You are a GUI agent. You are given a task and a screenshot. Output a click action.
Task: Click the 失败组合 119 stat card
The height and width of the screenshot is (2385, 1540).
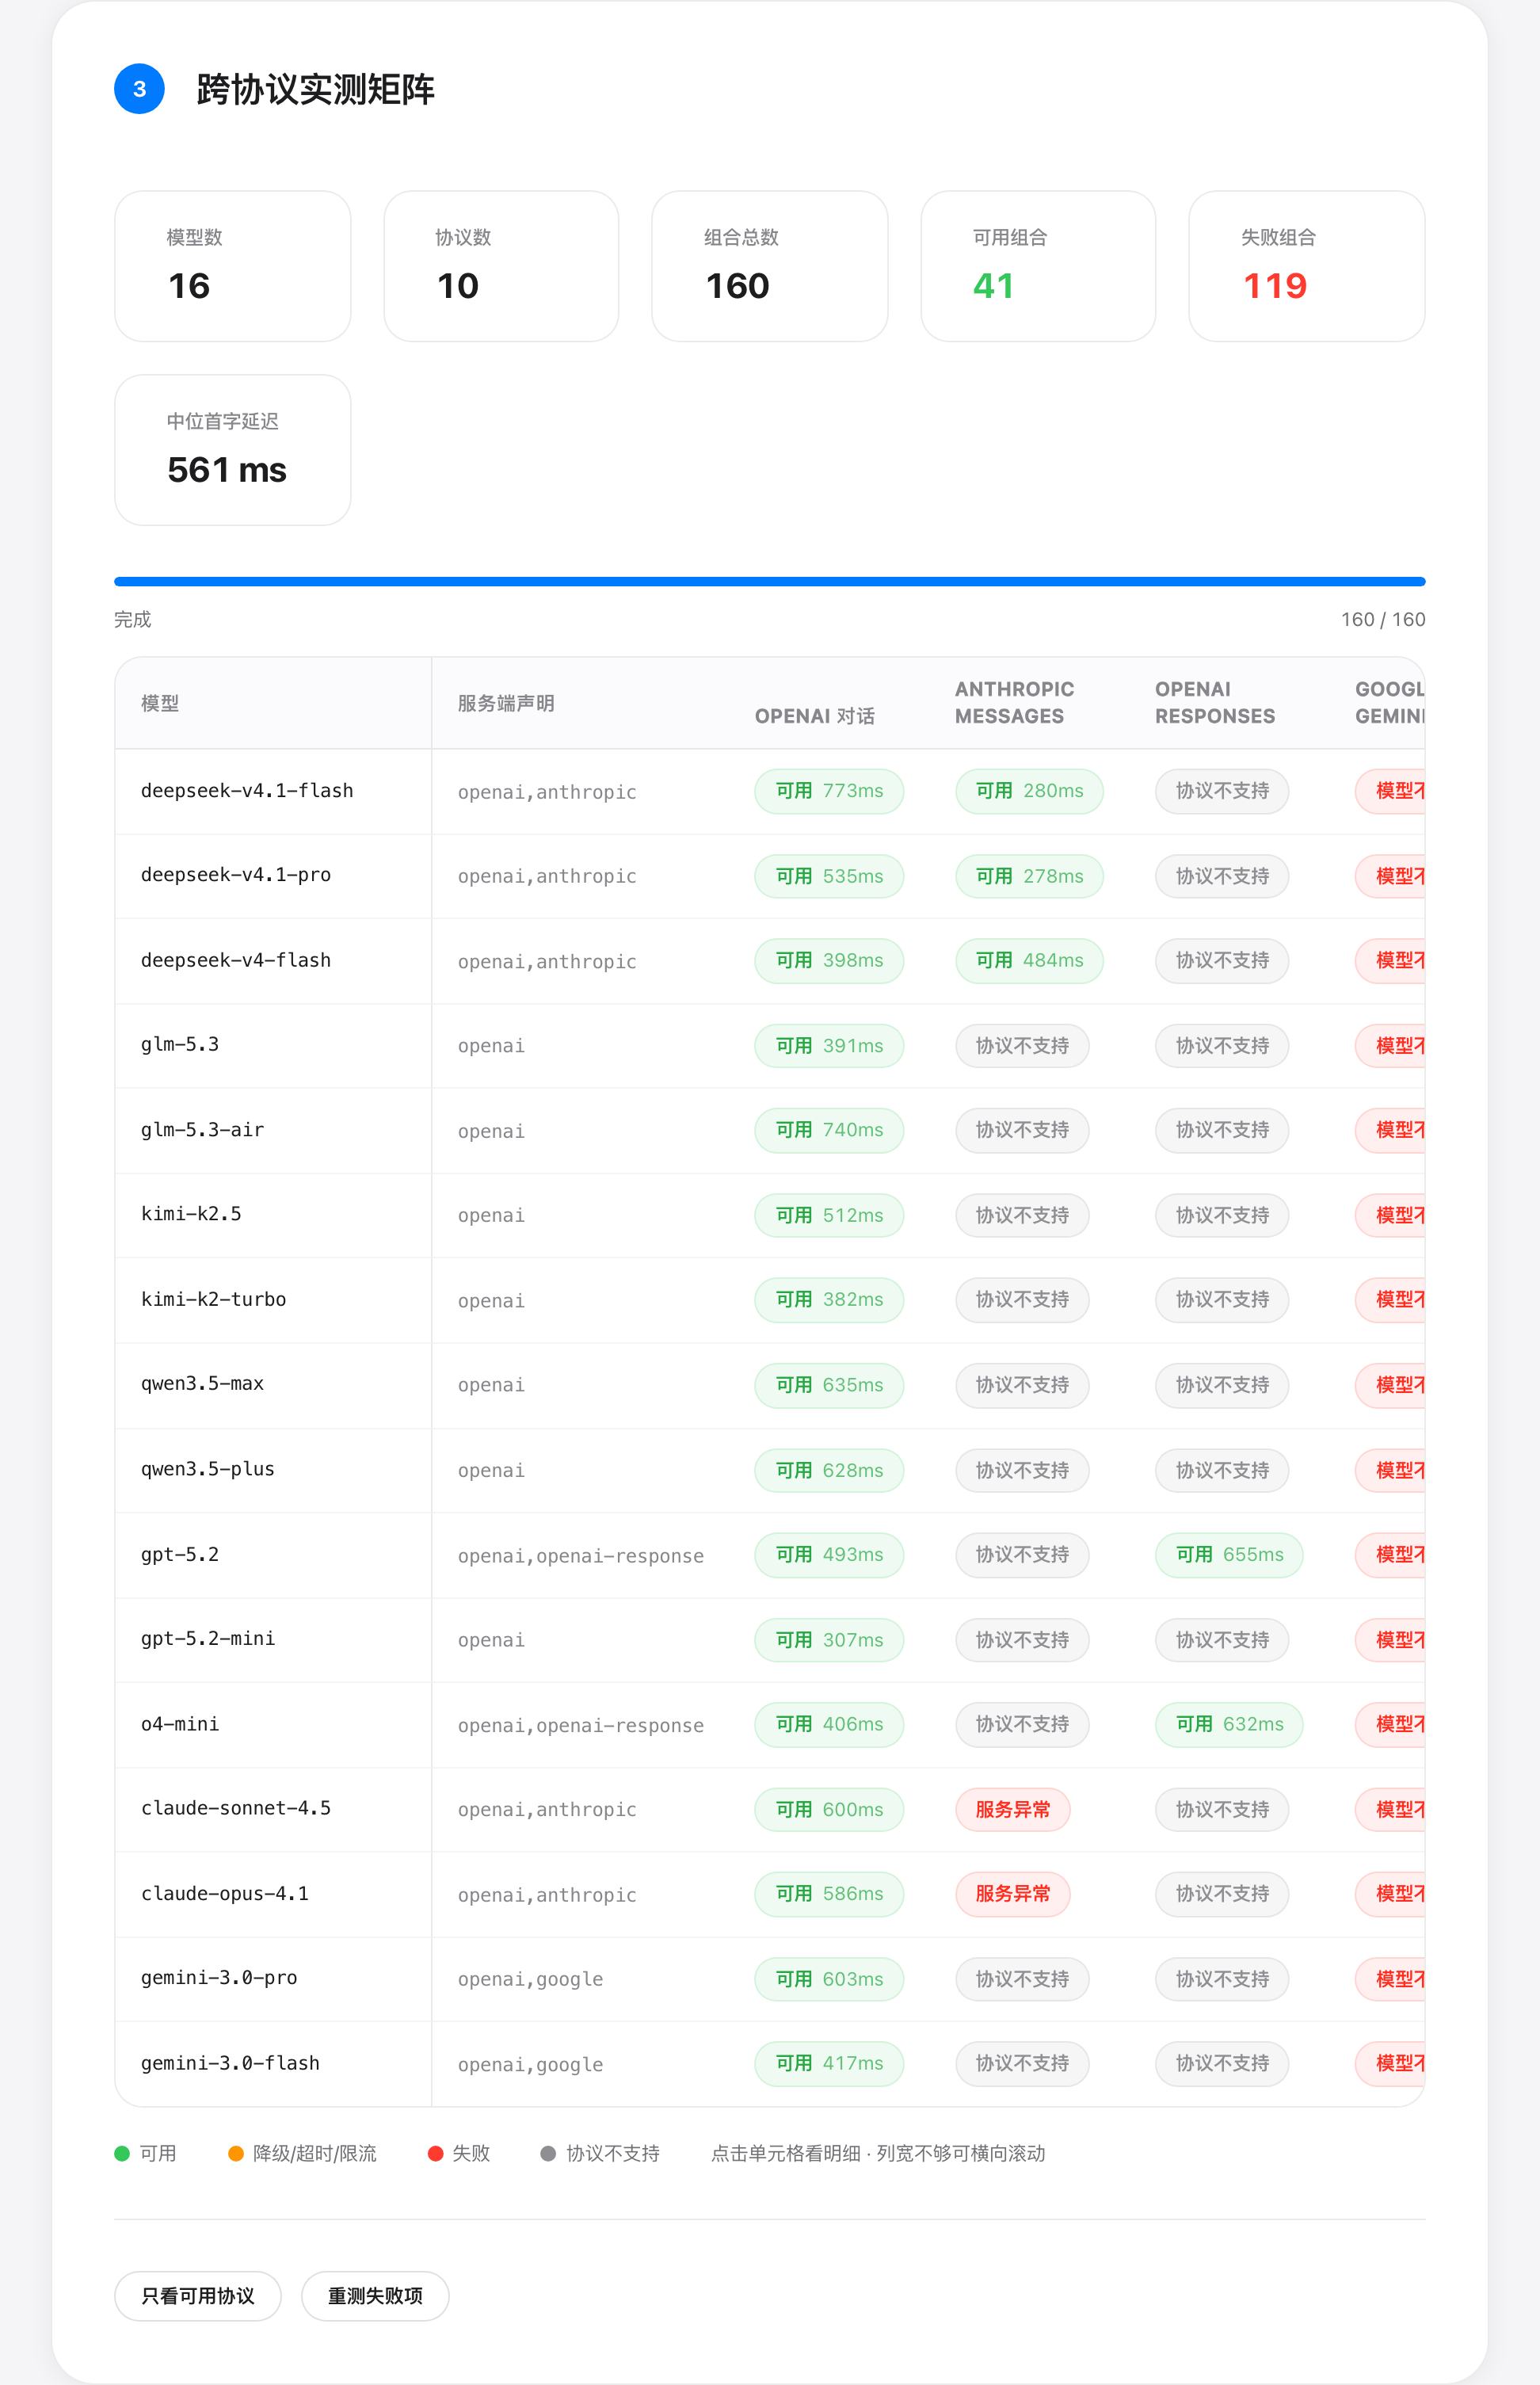(1306, 266)
